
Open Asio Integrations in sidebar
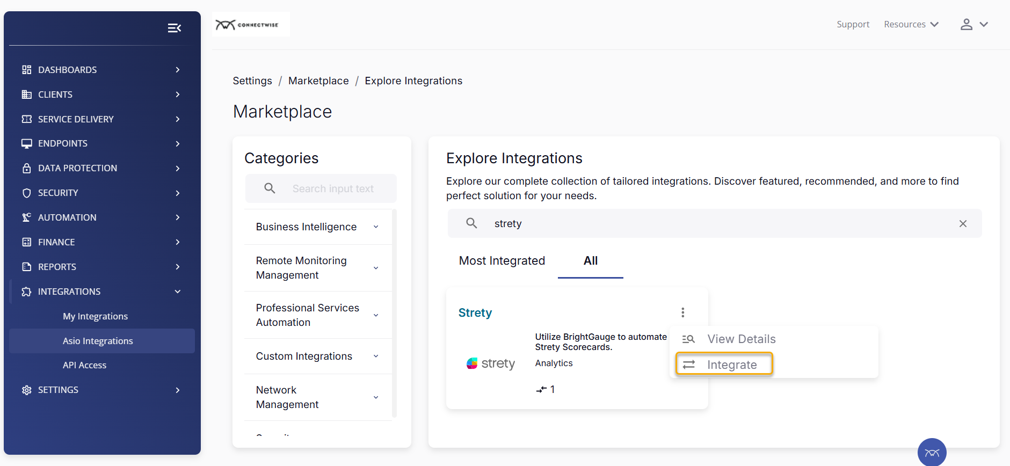click(x=102, y=341)
